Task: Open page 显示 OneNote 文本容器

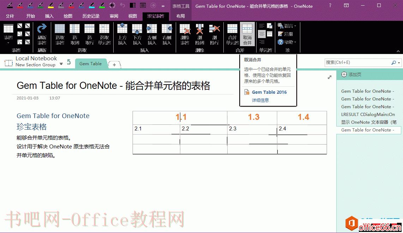Action: pos(368,122)
